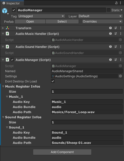
Task: Select the Inspector tab
Action: 12,3
